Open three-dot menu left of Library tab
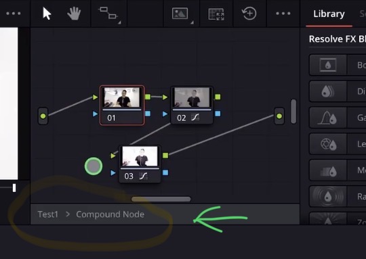366x259 pixels. coord(283,14)
